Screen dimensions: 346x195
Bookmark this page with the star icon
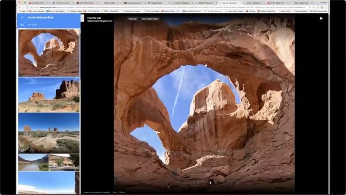(x=314, y=7)
